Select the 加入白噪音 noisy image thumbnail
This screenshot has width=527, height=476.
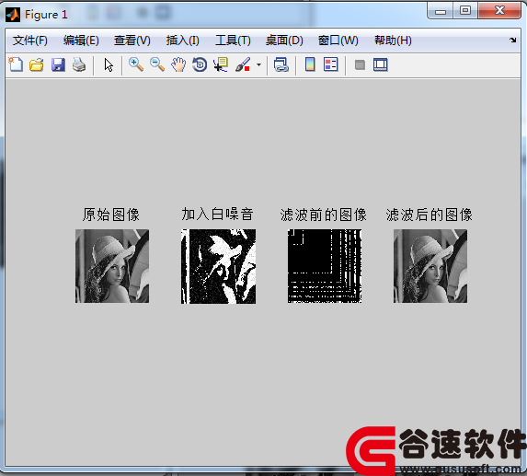219,266
